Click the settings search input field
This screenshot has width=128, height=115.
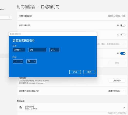(6, 17)
